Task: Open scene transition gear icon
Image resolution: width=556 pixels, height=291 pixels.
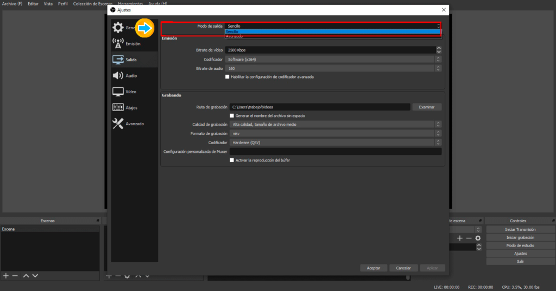Action: pyautogui.click(x=478, y=238)
